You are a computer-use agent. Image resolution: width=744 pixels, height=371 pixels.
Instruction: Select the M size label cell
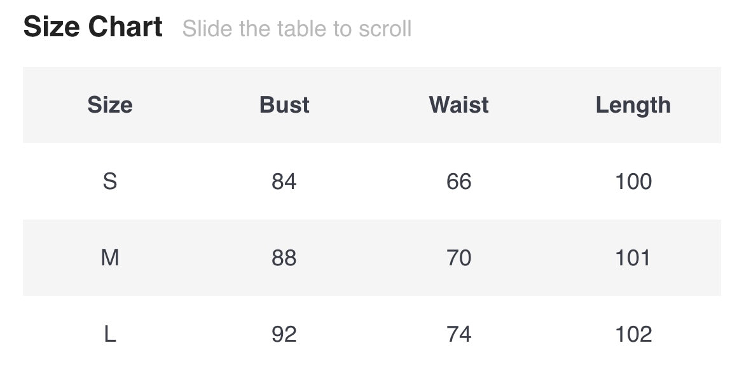pos(110,258)
